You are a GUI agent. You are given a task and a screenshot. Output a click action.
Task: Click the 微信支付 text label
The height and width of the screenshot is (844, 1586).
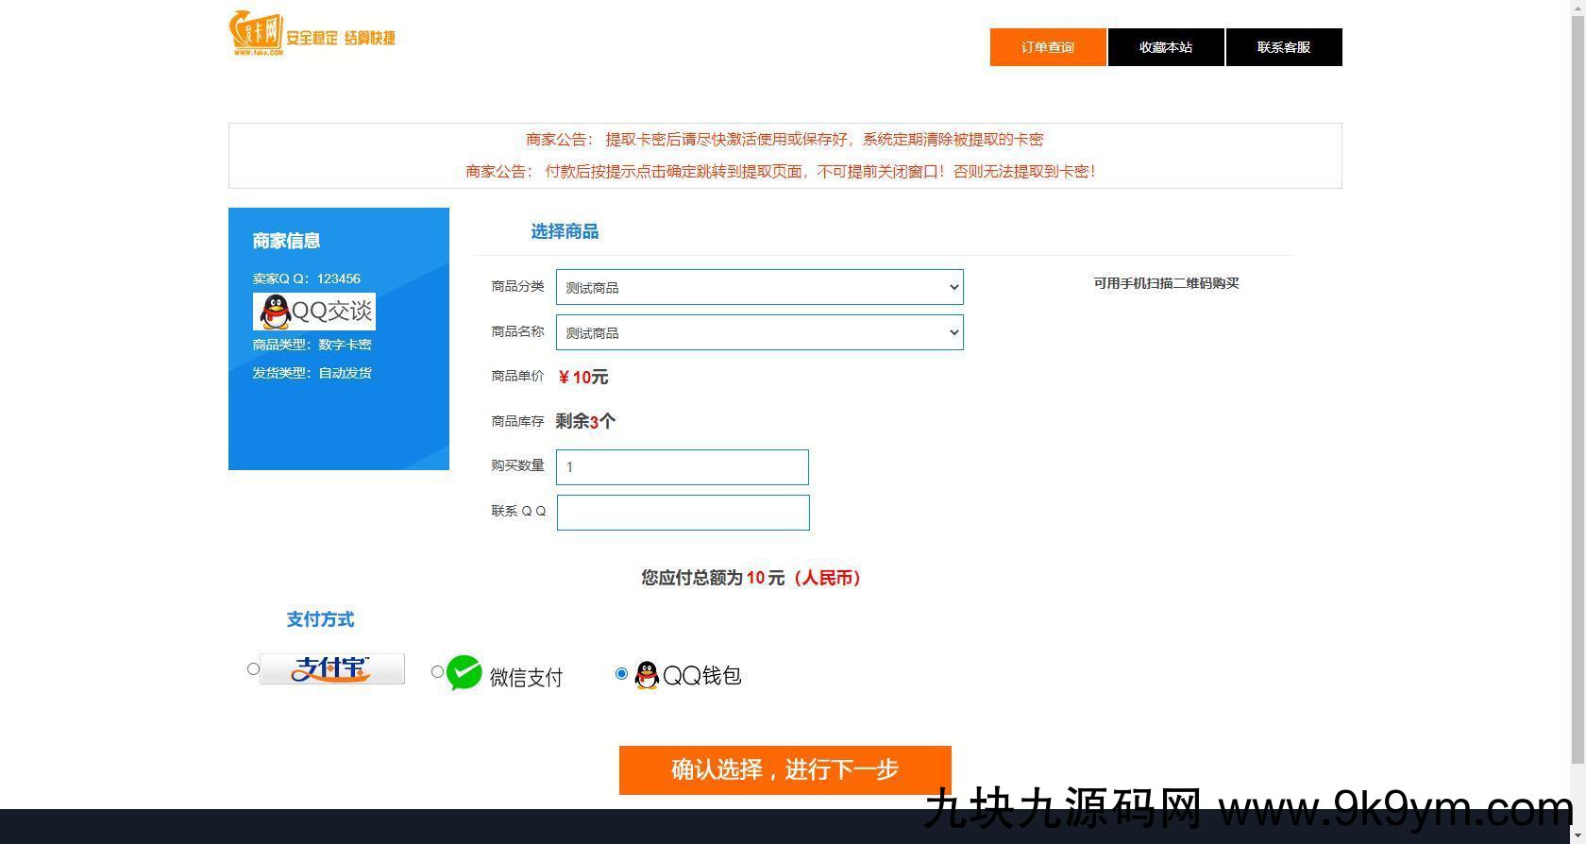tap(526, 677)
